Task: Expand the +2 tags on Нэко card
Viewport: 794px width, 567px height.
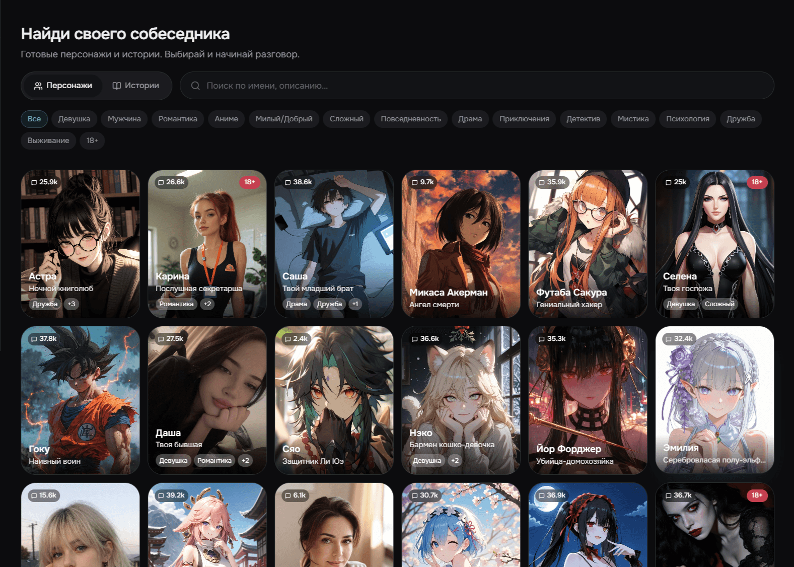Action: coord(455,461)
